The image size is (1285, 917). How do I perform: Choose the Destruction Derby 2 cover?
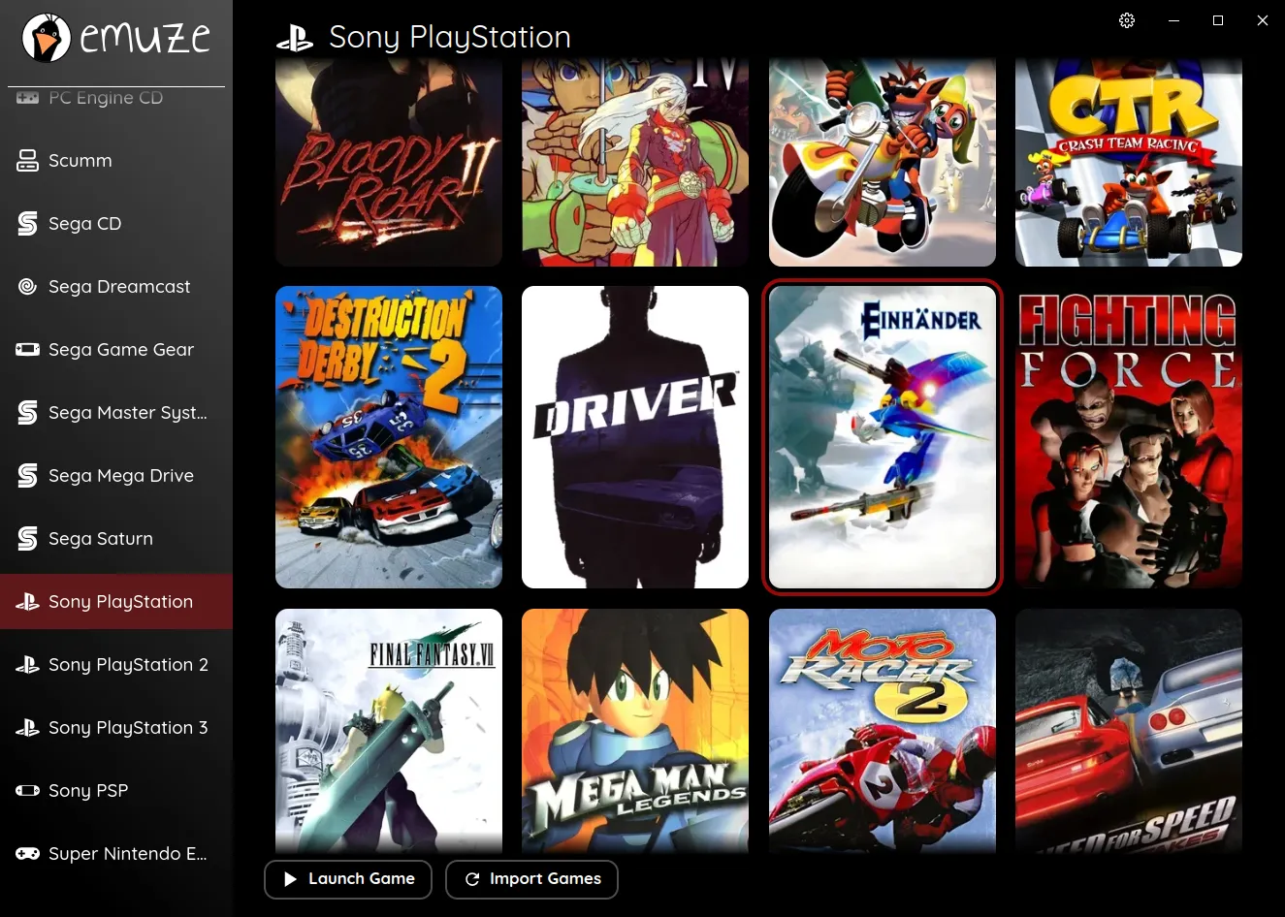(x=389, y=437)
